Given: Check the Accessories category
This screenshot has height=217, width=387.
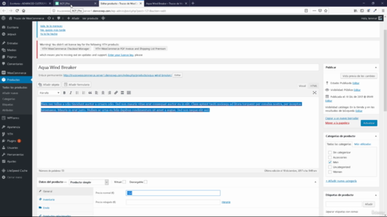Looking at the screenshot, I should point(330,157).
